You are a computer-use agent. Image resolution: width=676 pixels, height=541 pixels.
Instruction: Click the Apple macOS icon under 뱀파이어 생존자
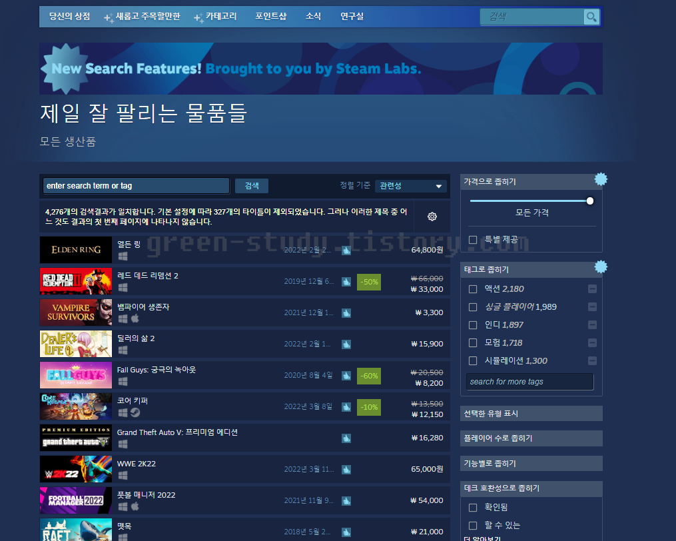coord(135,318)
